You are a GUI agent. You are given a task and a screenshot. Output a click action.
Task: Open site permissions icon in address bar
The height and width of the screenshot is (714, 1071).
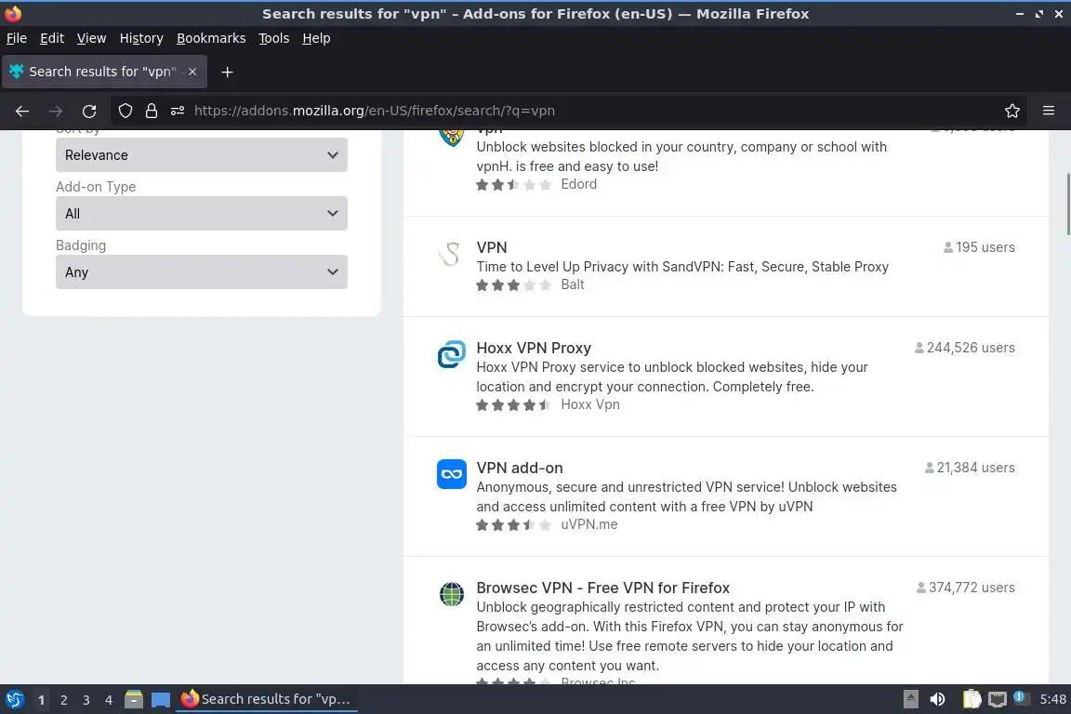point(178,111)
